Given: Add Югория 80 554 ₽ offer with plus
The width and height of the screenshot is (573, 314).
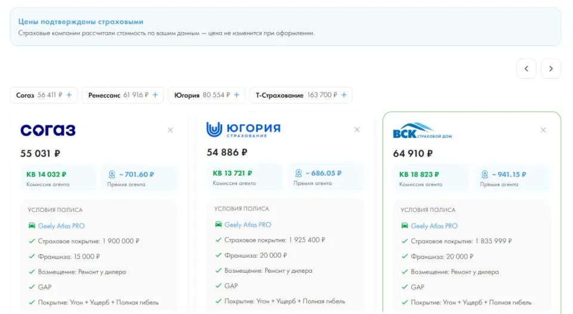Looking at the screenshot, I should (x=236, y=95).
